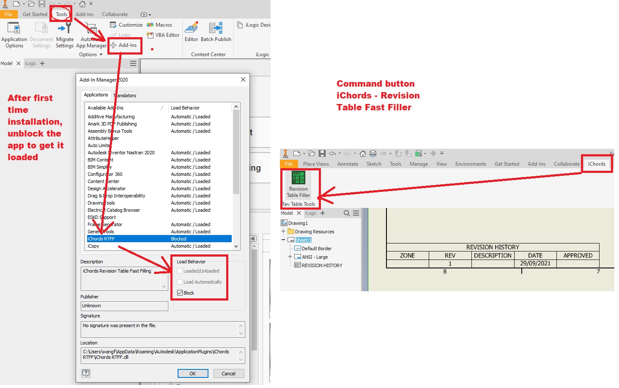Screen dimensions: 619x388
Task: Open the Content Center Editor
Action: click(191, 32)
